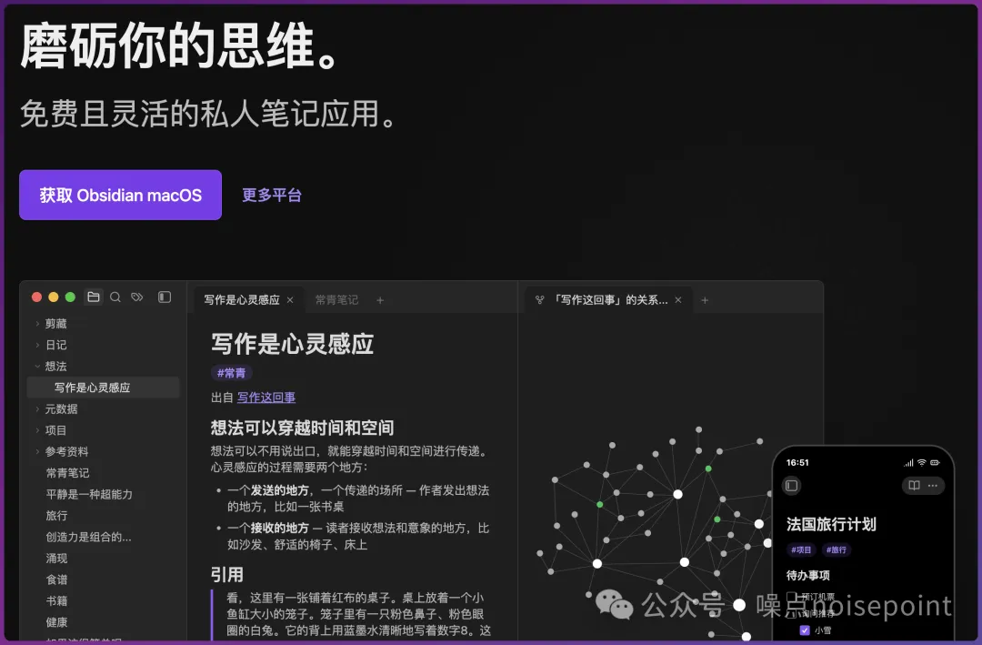Uncheck the 小雪 checkbox on phone
Screen dimensions: 982x645
pyautogui.click(x=805, y=630)
